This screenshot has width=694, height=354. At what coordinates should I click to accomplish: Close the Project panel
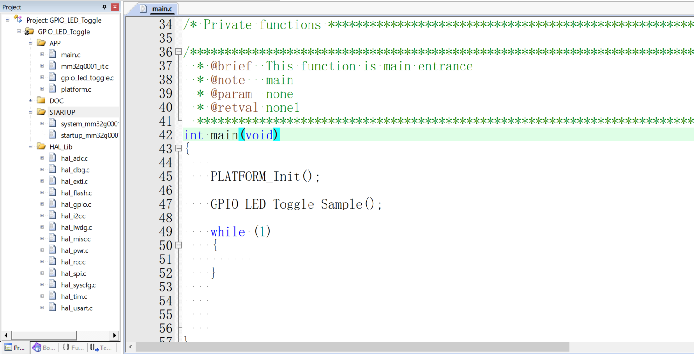115,7
